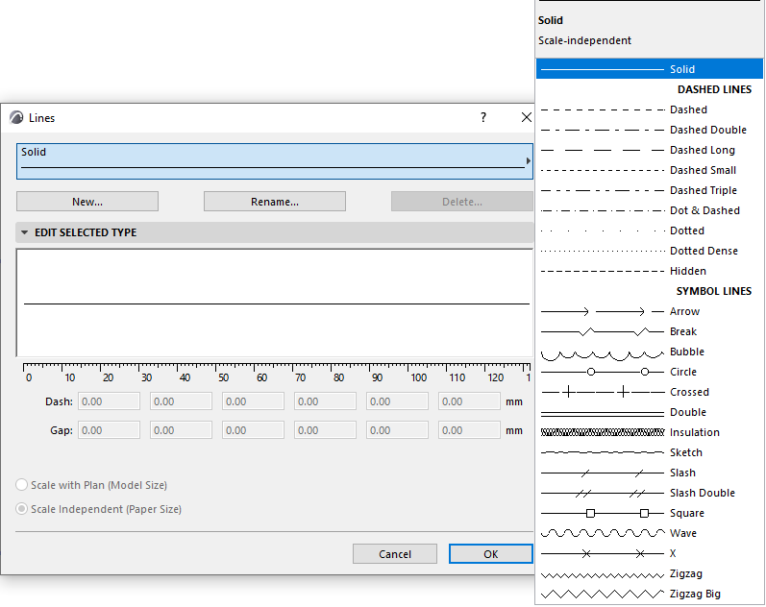Image resolution: width=766 pixels, height=607 pixels.
Task: Click the New... button
Action: [87, 202]
